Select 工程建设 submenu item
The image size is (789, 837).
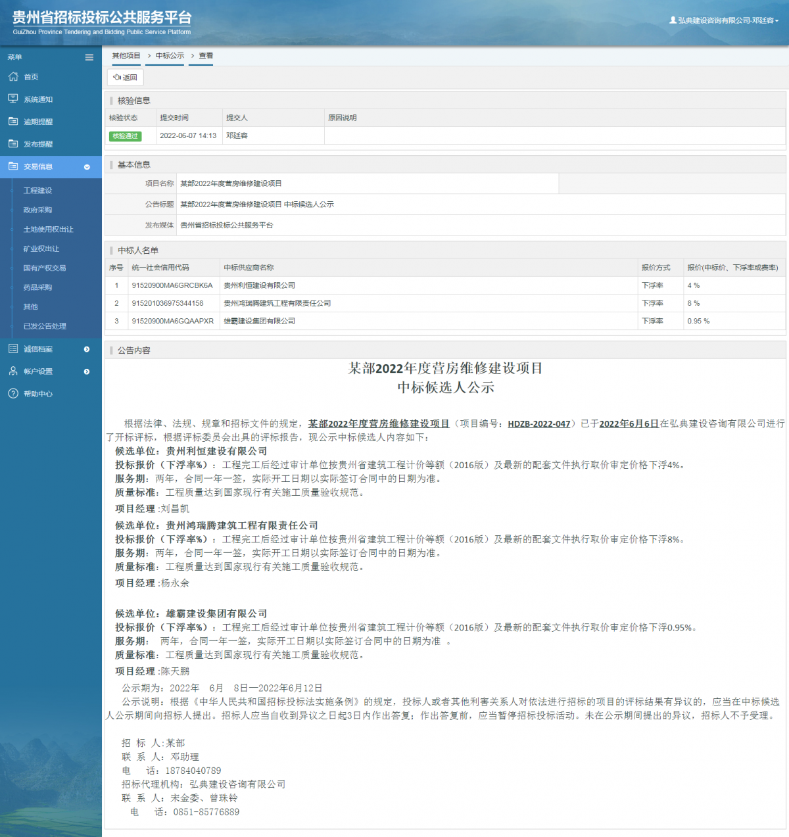[x=37, y=191]
